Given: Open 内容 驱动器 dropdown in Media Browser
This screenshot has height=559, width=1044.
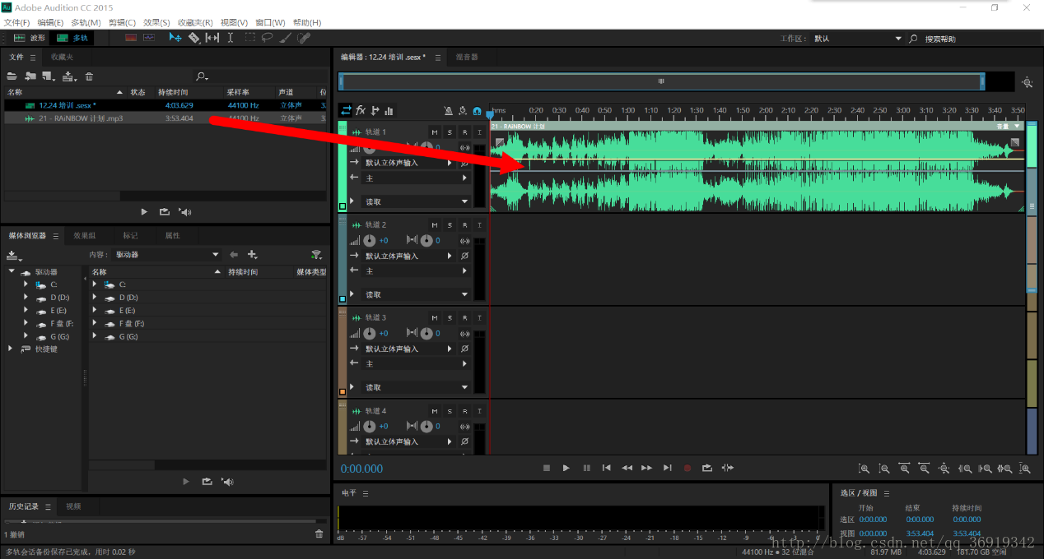Looking at the screenshot, I should pyautogui.click(x=167, y=255).
